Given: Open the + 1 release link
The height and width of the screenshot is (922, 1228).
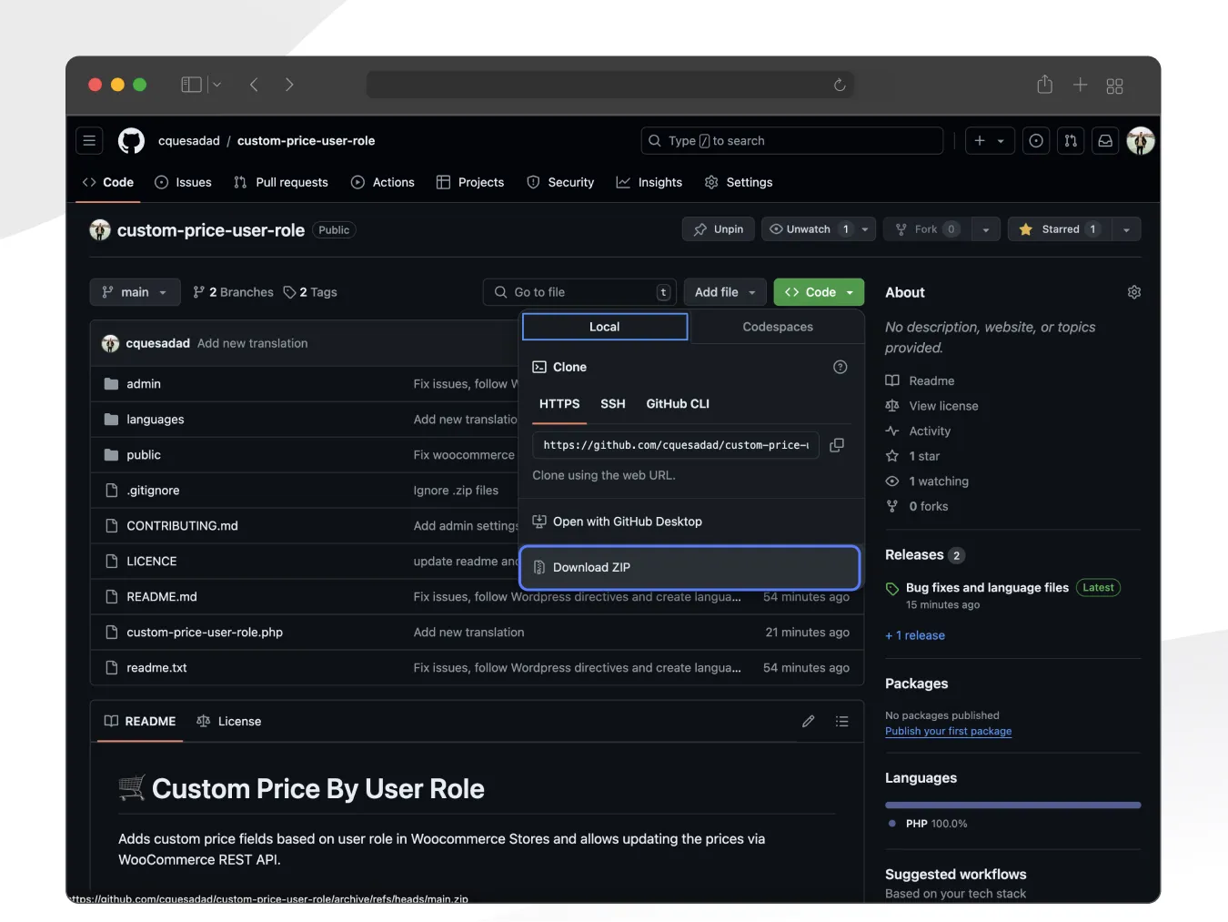Looking at the screenshot, I should pyautogui.click(x=915, y=635).
